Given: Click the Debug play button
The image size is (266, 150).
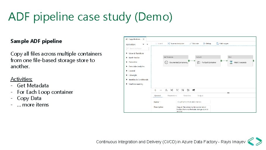Looking at the screenshot, I should pyautogui.click(x=207, y=44).
